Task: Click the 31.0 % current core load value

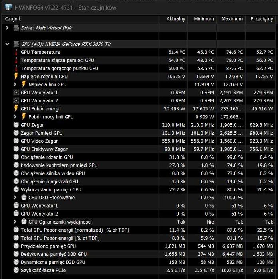Action: tap(177, 157)
